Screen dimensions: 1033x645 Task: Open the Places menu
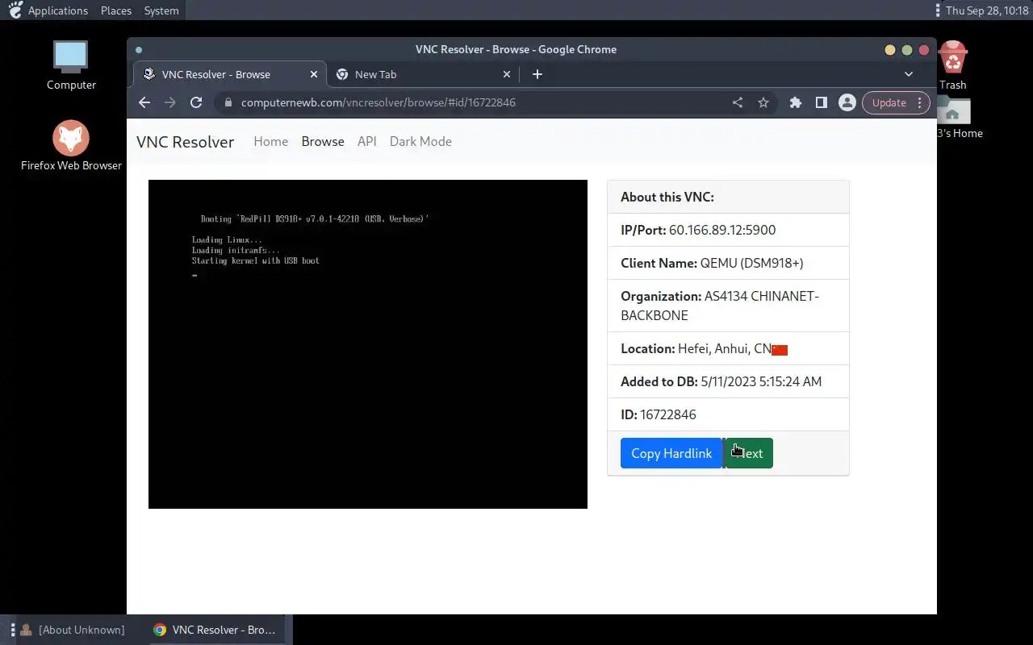click(x=116, y=10)
